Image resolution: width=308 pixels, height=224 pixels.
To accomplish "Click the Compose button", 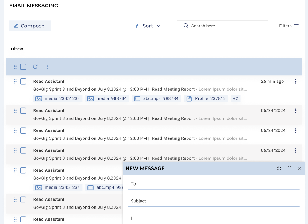I will coord(30,26).
